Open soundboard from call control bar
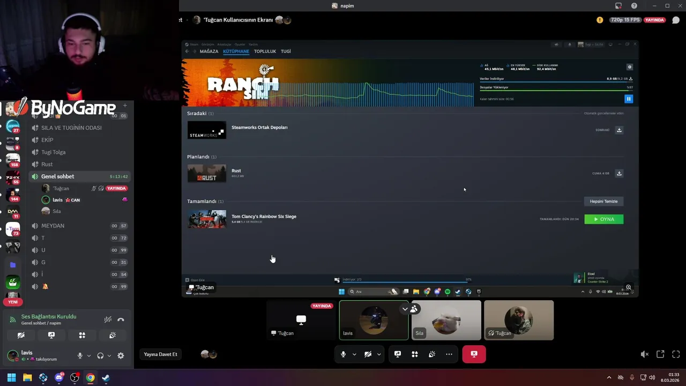686x386 pixels. [x=432, y=354]
